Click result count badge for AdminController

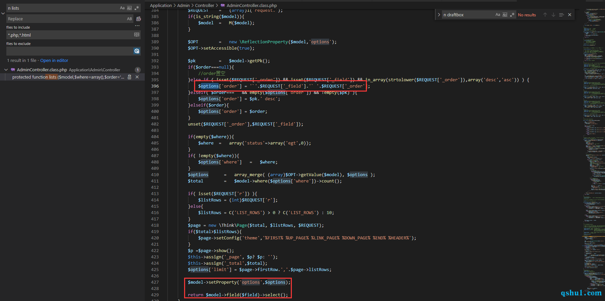click(x=137, y=70)
